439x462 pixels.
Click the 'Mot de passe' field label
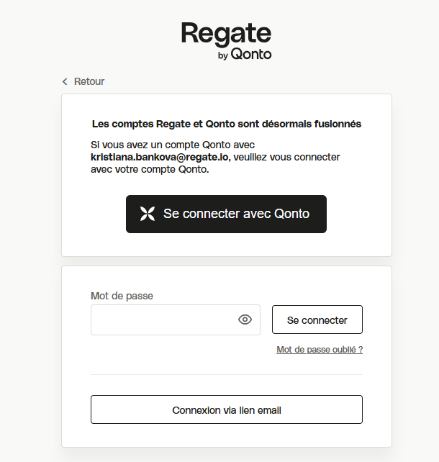click(122, 296)
